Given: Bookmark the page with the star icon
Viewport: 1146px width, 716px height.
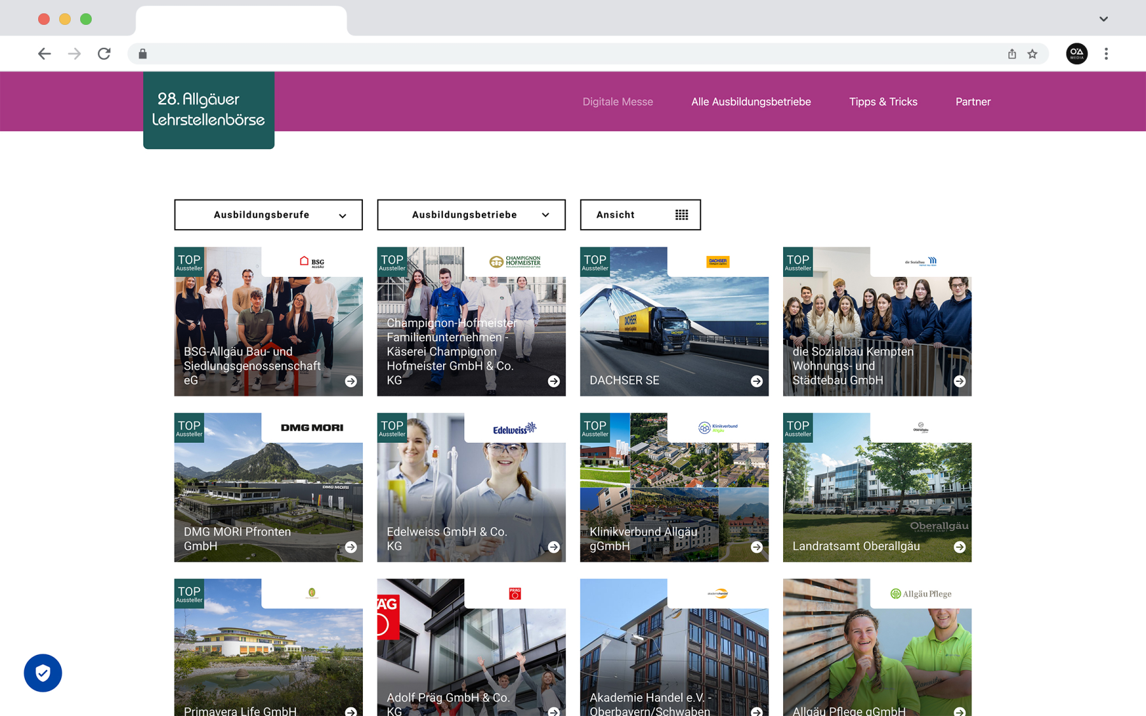Looking at the screenshot, I should [x=1033, y=54].
